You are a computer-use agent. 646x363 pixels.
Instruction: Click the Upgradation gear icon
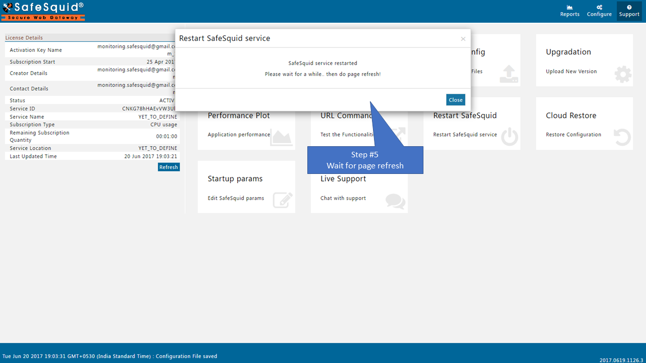pyautogui.click(x=623, y=75)
